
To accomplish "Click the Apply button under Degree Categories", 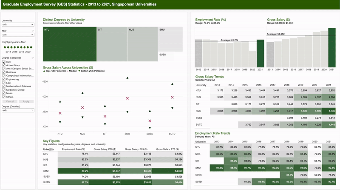I will (x=26, y=101).
